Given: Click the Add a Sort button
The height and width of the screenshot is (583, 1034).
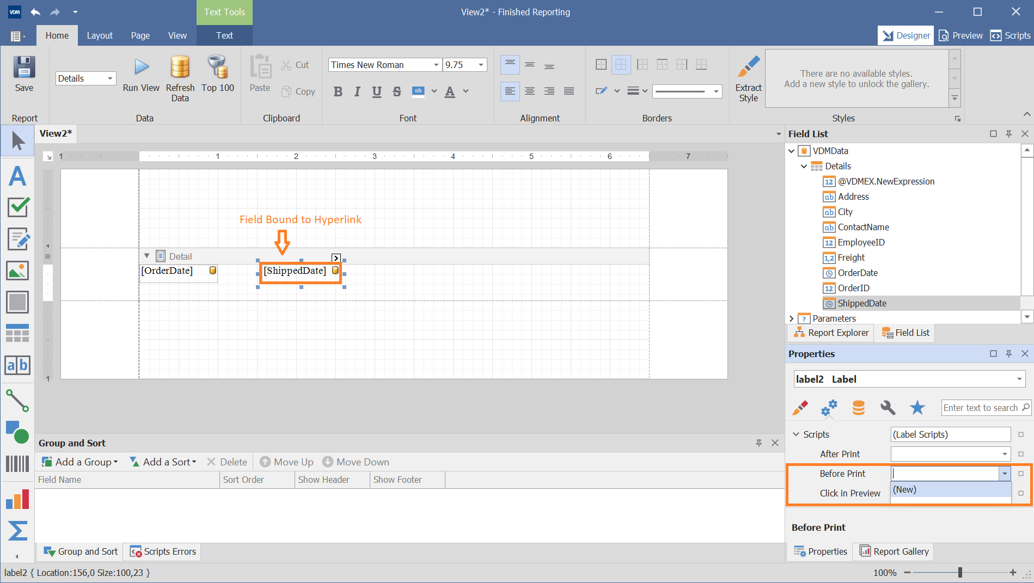Looking at the screenshot, I should [163, 462].
